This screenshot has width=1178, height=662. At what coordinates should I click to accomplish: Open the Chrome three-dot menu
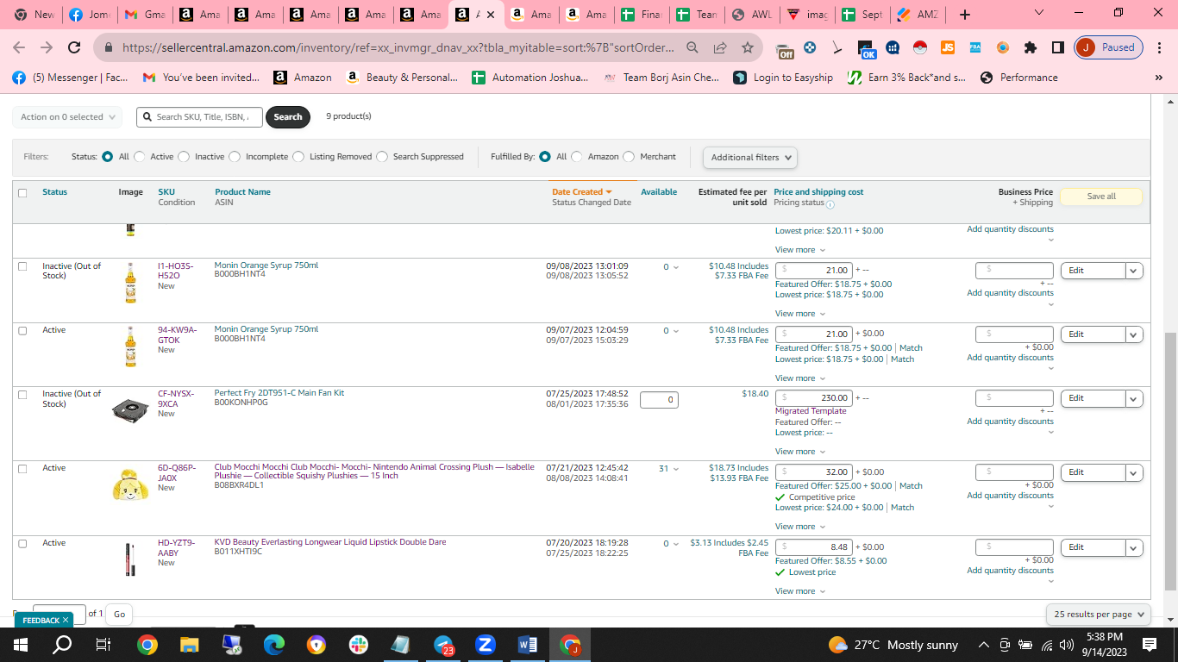coord(1158,47)
